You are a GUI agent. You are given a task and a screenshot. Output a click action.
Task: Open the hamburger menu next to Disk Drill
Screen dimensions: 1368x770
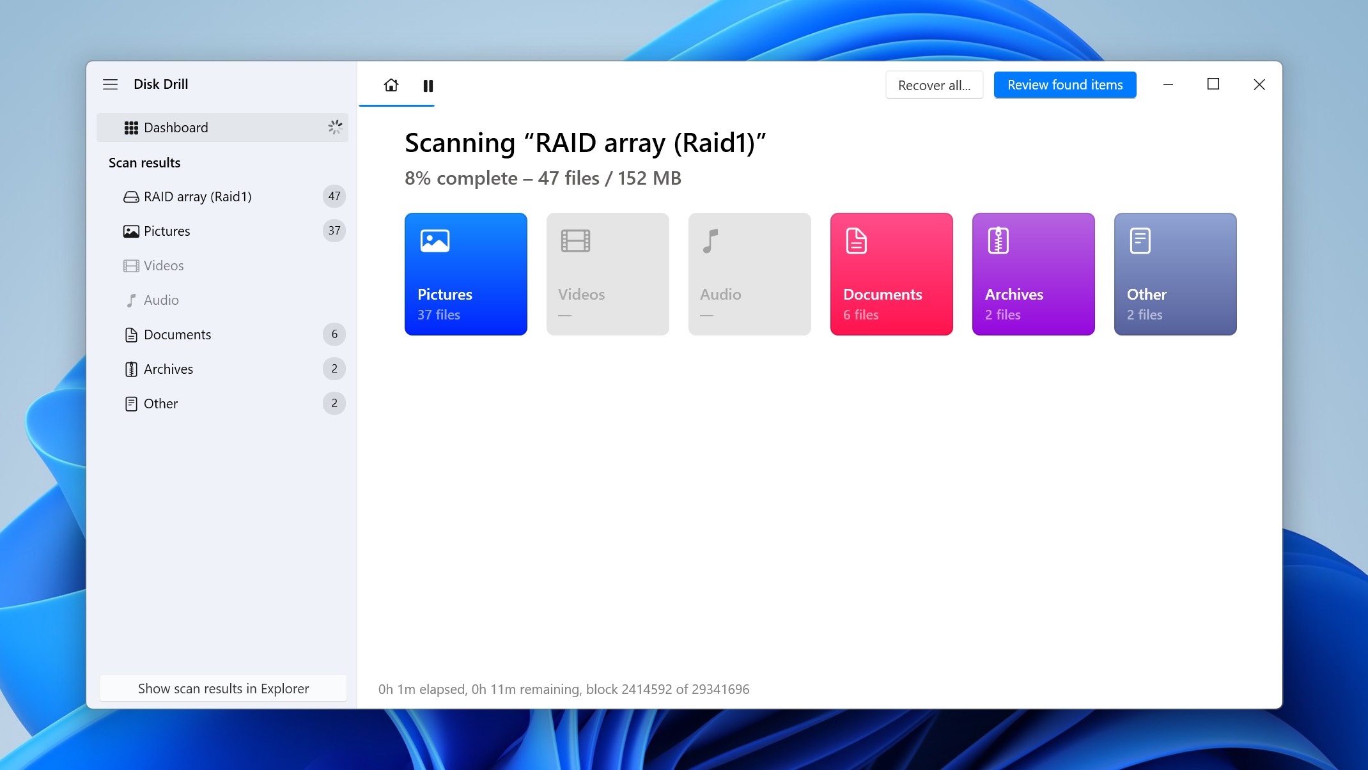point(110,84)
